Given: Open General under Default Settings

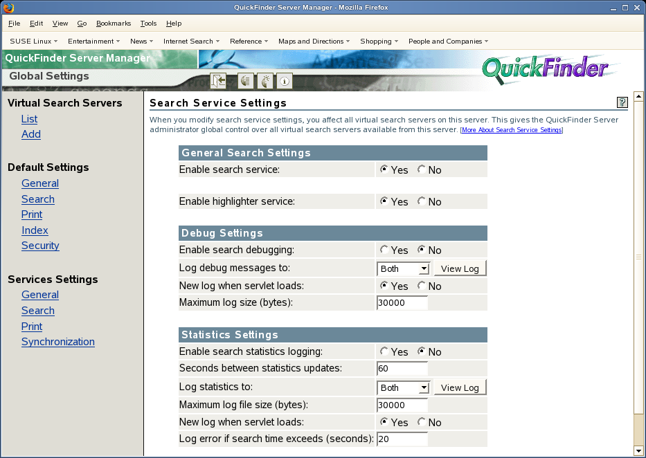Looking at the screenshot, I should [x=40, y=183].
